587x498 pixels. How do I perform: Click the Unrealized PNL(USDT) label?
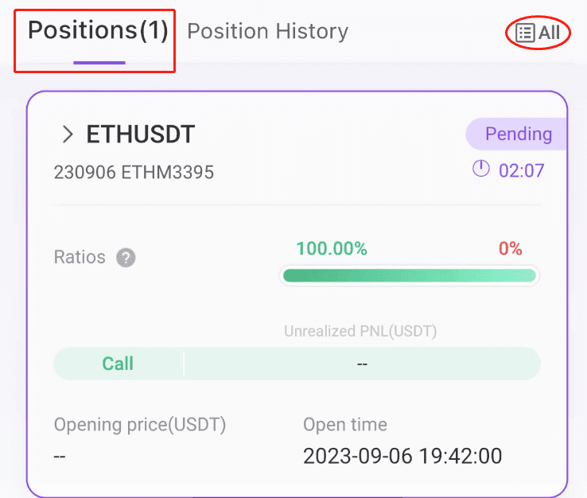(360, 332)
